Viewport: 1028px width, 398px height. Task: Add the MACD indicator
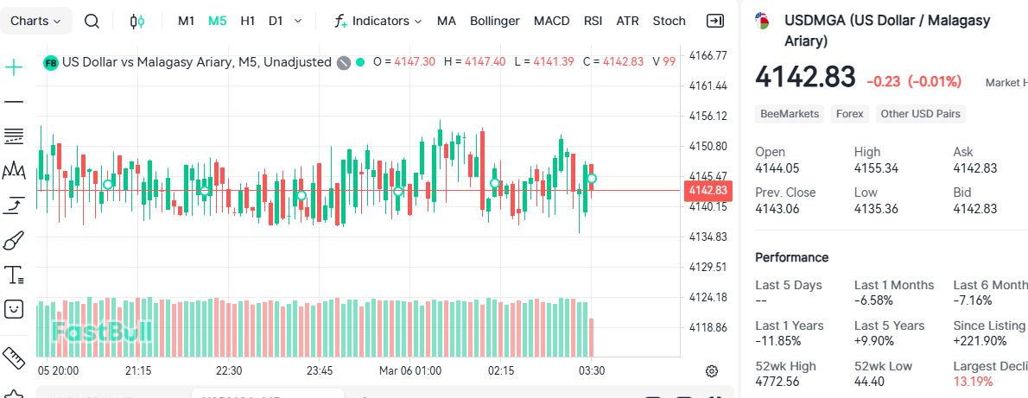tap(551, 21)
